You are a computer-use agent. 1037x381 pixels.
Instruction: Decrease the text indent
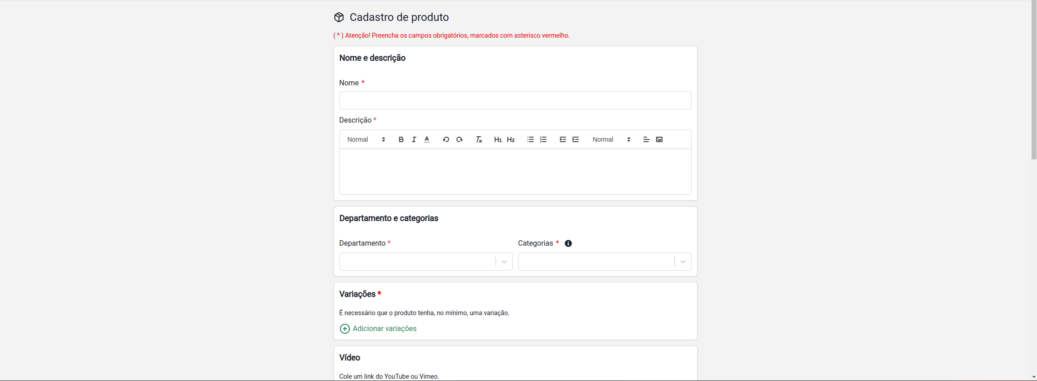(x=563, y=139)
